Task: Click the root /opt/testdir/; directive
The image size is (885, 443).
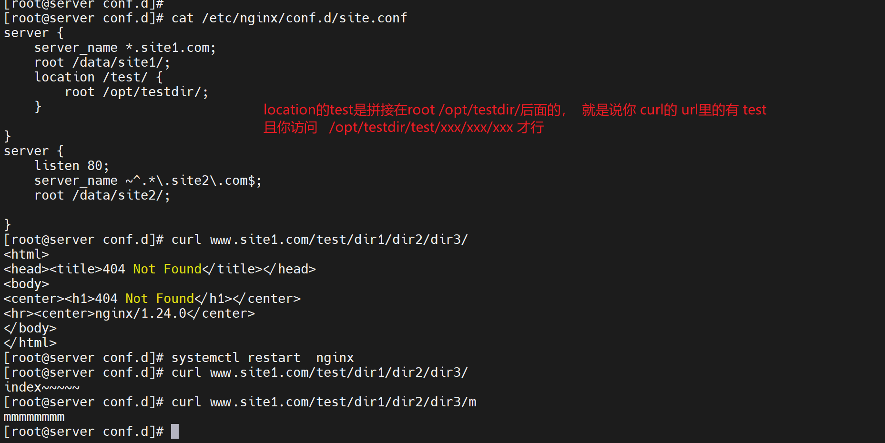Action: tap(136, 92)
